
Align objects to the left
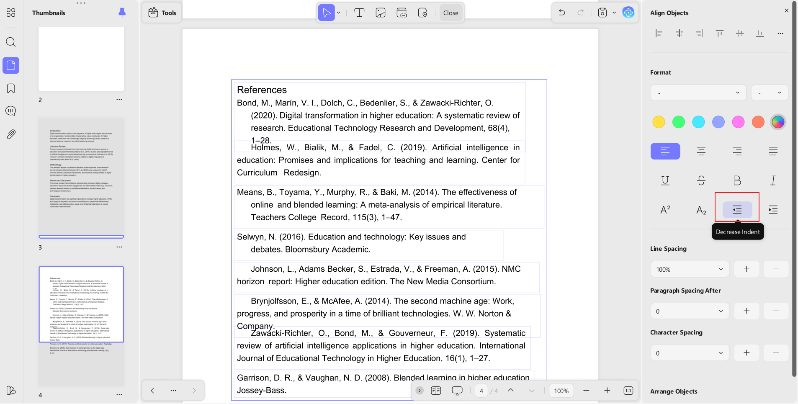pos(659,33)
